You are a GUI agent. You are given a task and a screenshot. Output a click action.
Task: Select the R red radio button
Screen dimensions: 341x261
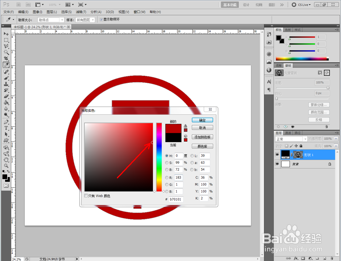167,178
